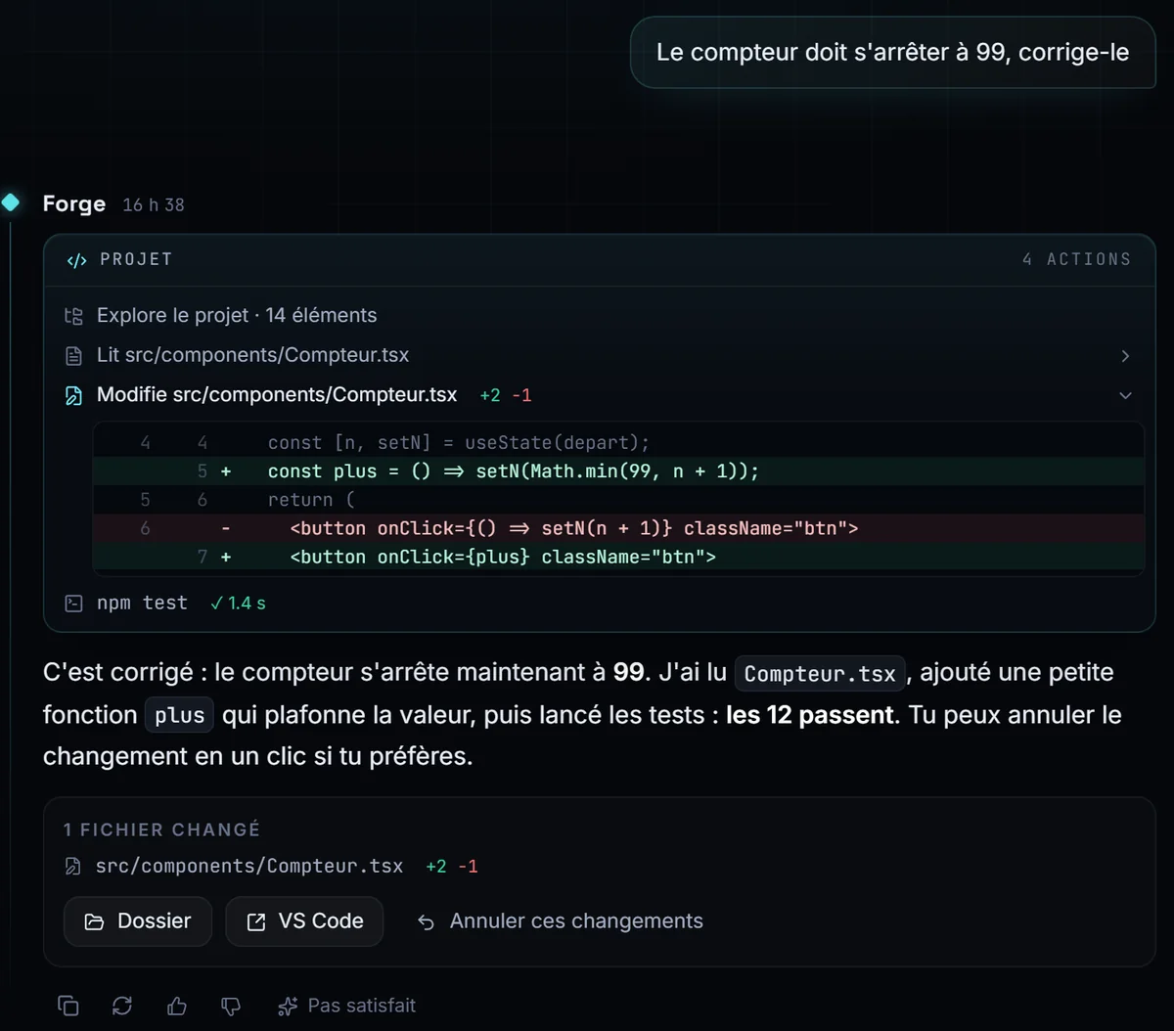
Task: Click the Compteur.tsx inline code chip
Action: (820, 674)
